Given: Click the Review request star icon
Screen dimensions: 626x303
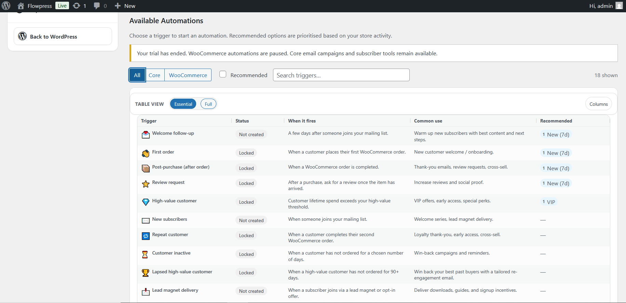Looking at the screenshot, I should (146, 184).
